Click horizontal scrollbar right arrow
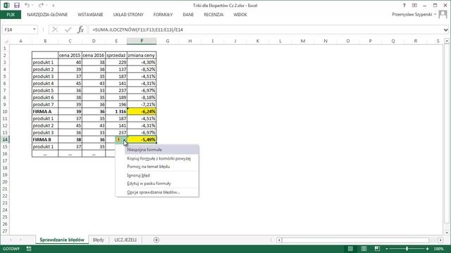451x253 pixels. [x=440, y=240]
